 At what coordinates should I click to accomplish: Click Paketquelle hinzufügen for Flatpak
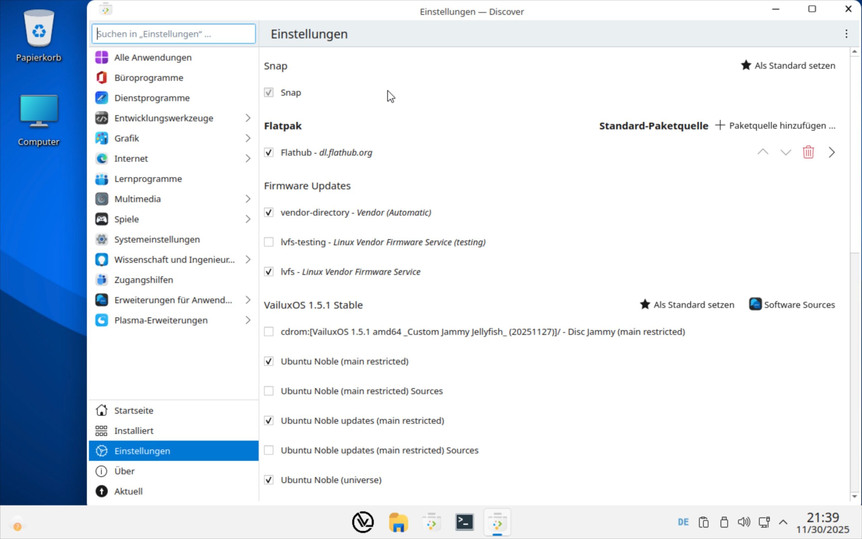tap(775, 125)
